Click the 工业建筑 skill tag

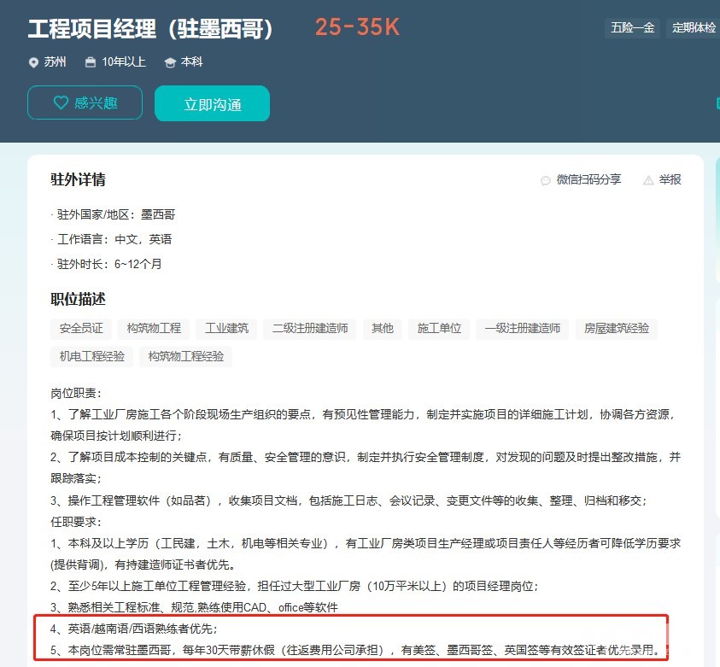point(226,329)
